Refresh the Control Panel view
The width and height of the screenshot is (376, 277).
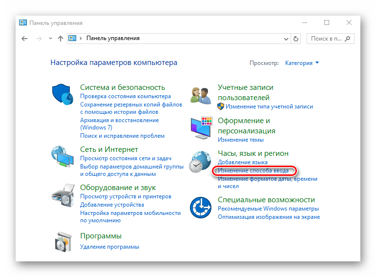(x=296, y=39)
